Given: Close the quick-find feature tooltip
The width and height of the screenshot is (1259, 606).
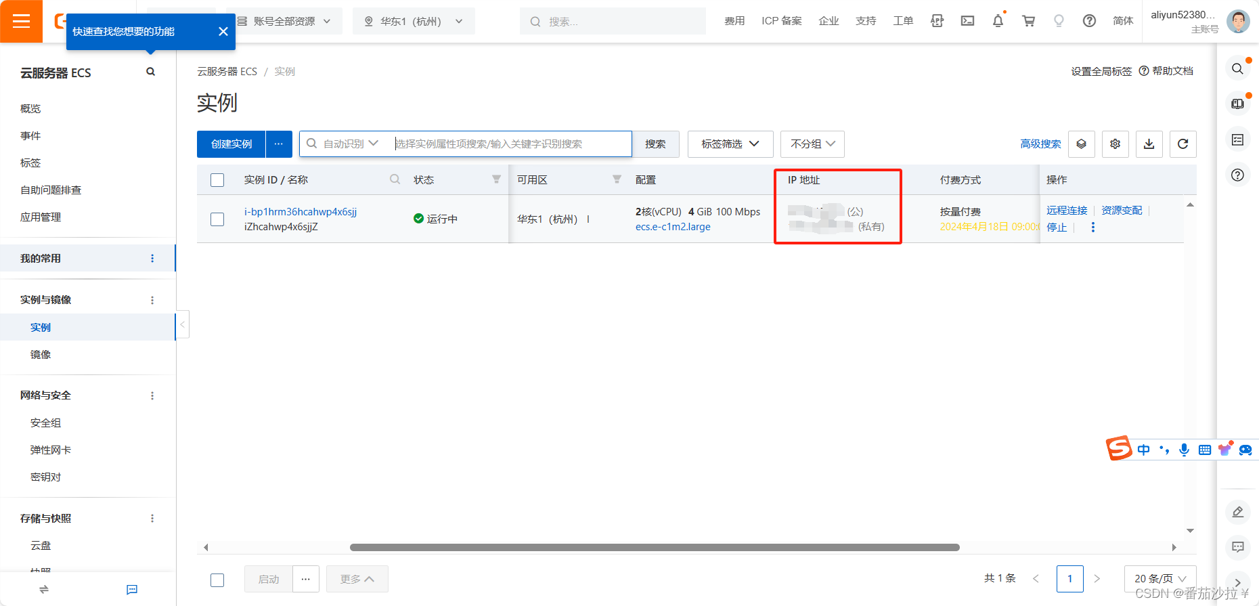Looking at the screenshot, I should point(223,32).
